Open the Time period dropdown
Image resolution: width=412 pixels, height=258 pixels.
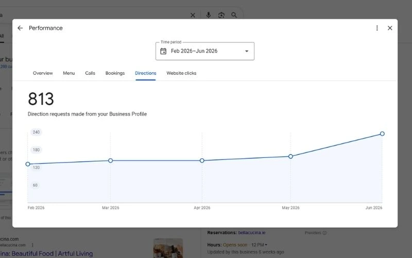tap(204, 51)
